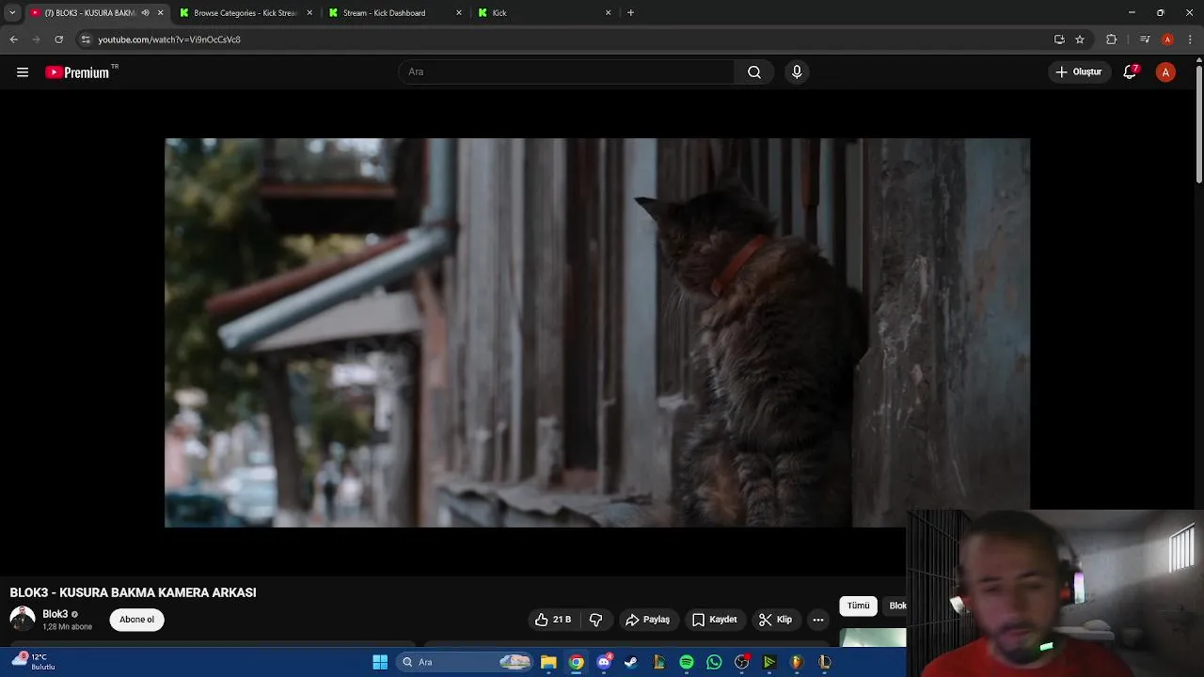Click the Oluştur create button
Image resolution: width=1204 pixels, height=677 pixels.
[1078, 72]
